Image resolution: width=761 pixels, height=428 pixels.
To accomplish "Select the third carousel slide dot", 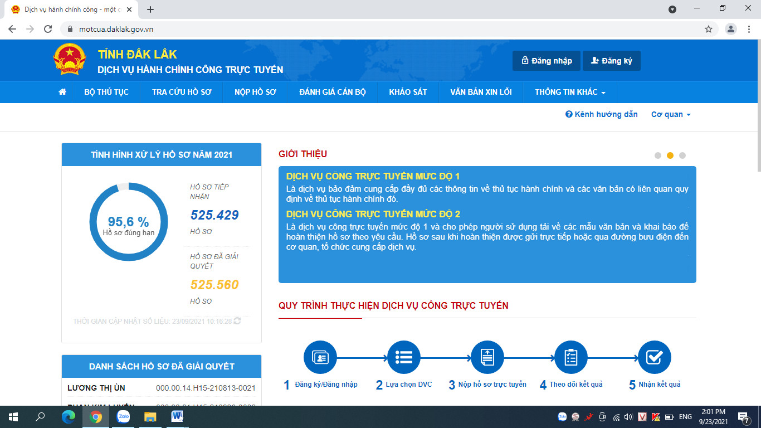I will pos(682,155).
